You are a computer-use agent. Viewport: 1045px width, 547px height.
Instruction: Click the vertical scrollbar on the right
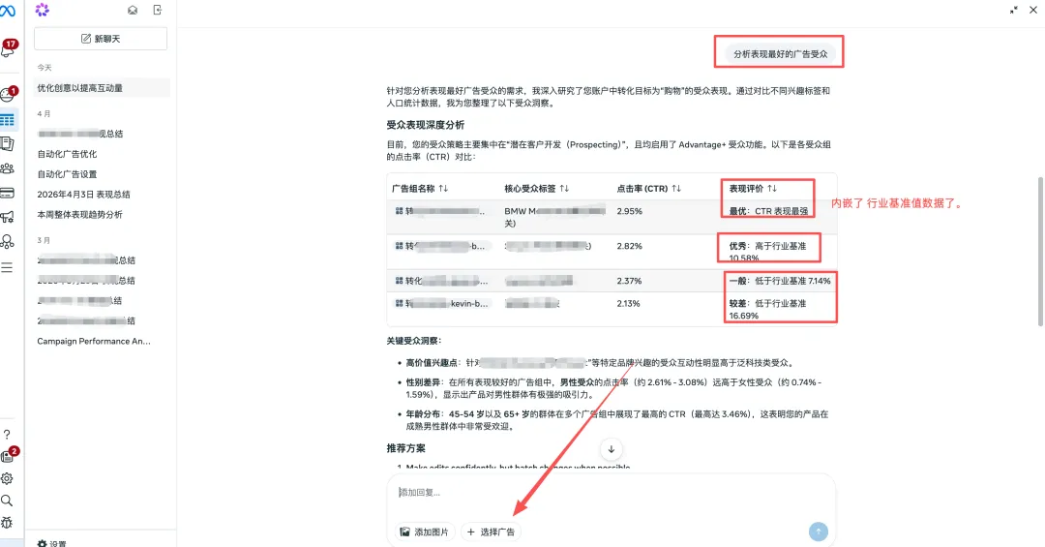pyautogui.click(x=1039, y=250)
